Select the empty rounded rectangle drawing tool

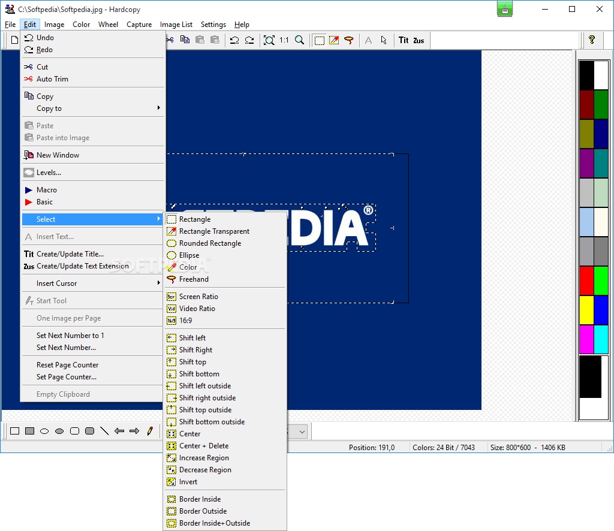pos(74,431)
